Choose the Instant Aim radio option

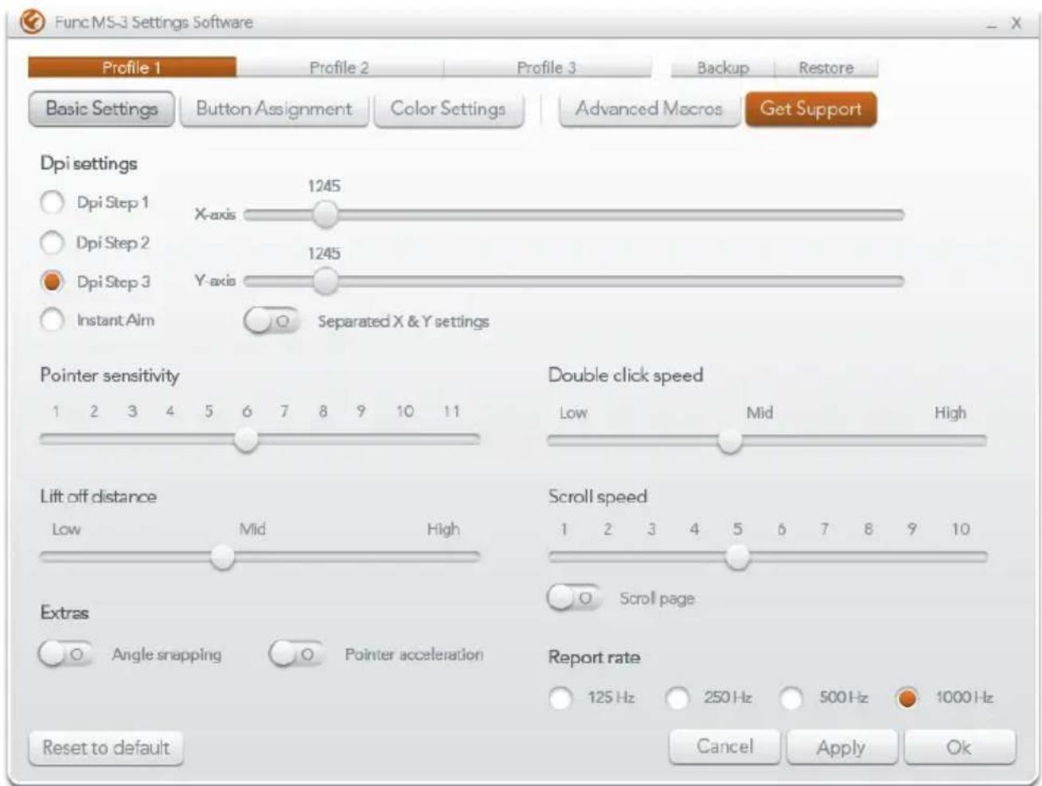(x=52, y=320)
